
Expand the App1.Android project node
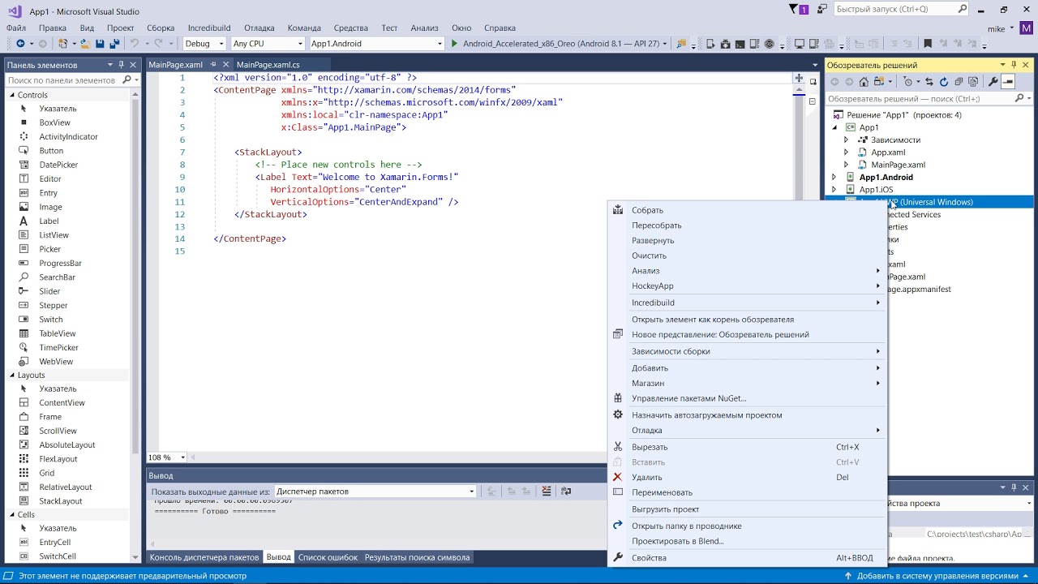coord(834,177)
